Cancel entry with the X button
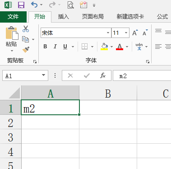This screenshot has width=171, height=169. pyautogui.click(x=70, y=75)
